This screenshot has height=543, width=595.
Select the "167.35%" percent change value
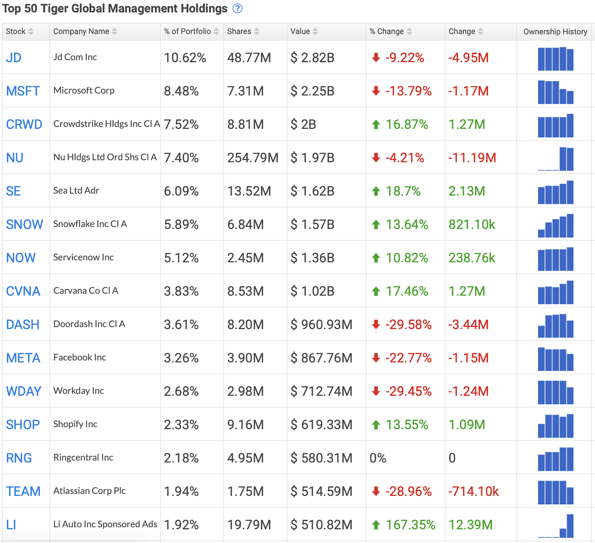pyautogui.click(x=410, y=525)
